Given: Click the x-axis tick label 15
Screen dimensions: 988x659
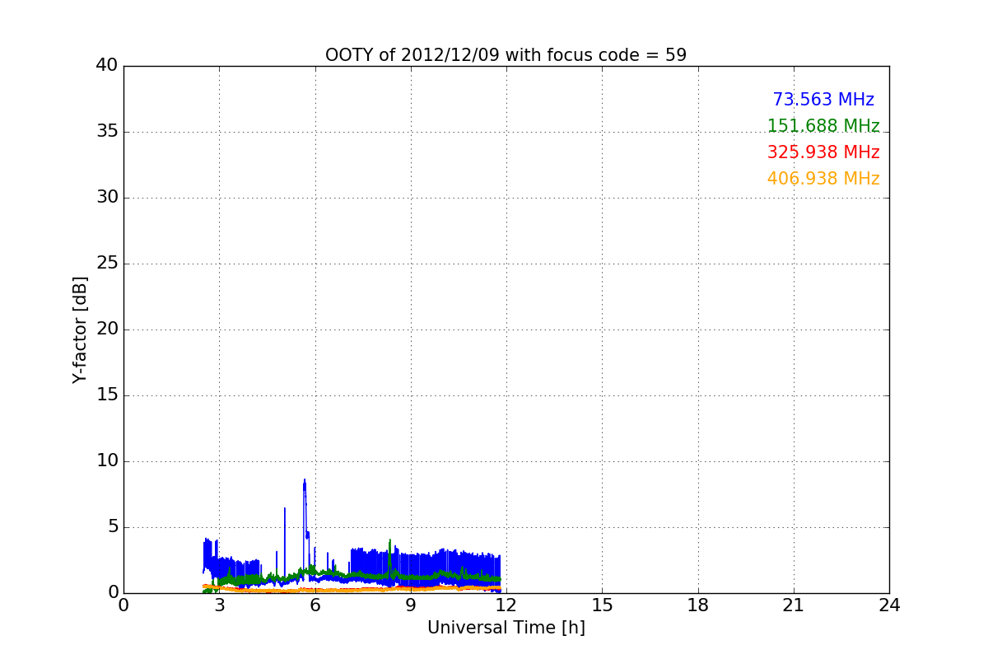Looking at the screenshot, I should [602, 605].
